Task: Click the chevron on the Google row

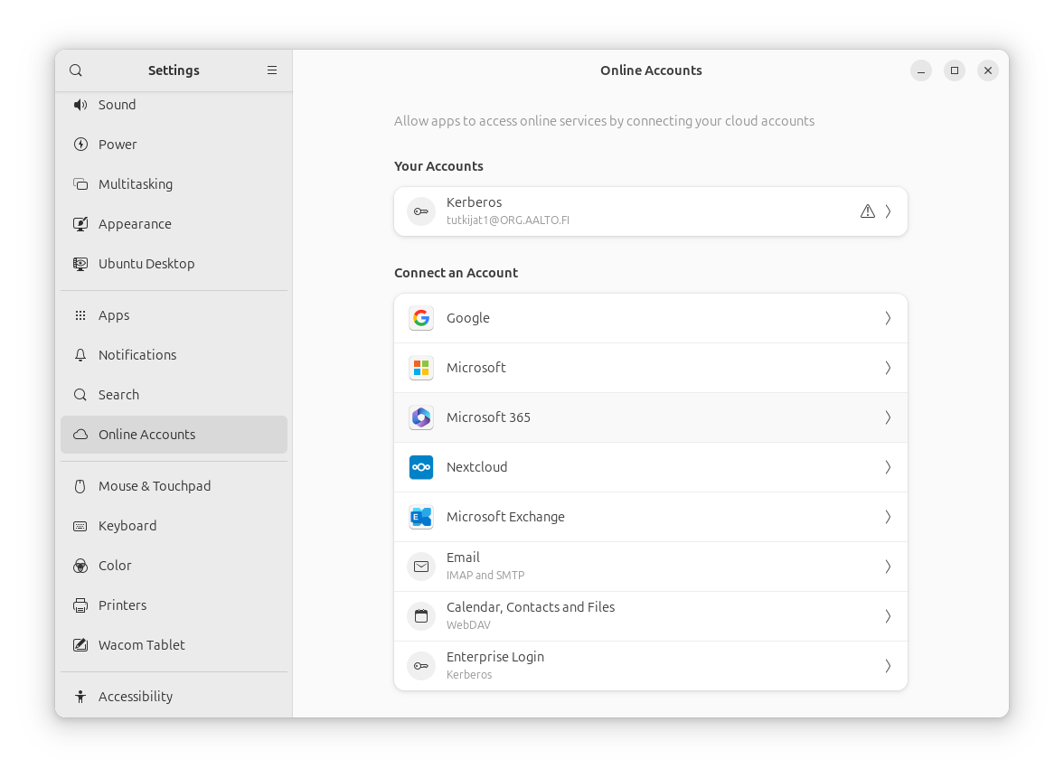Action: click(888, 318)
